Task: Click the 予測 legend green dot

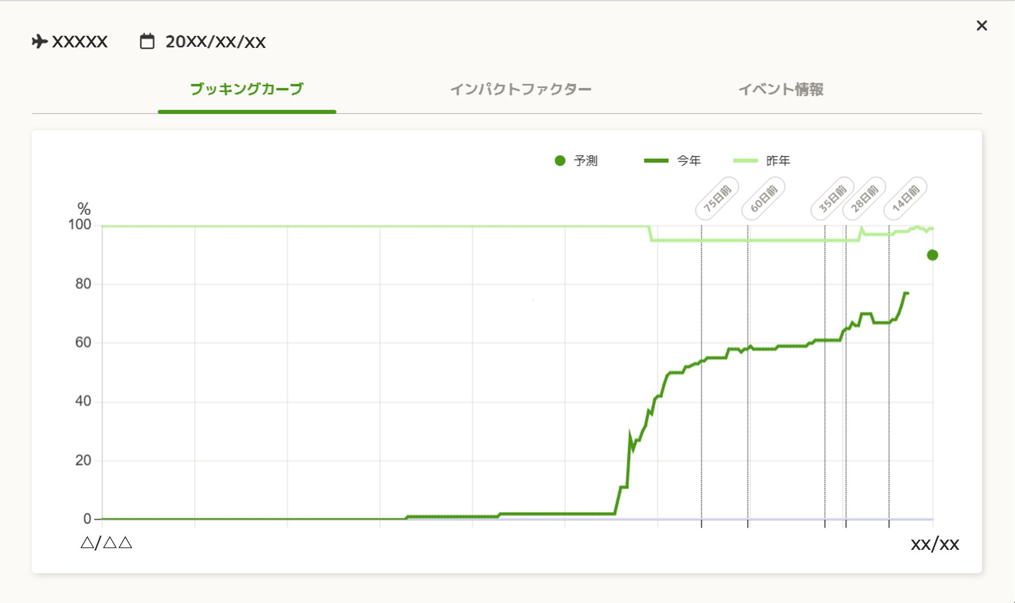Action: (560, 161)
